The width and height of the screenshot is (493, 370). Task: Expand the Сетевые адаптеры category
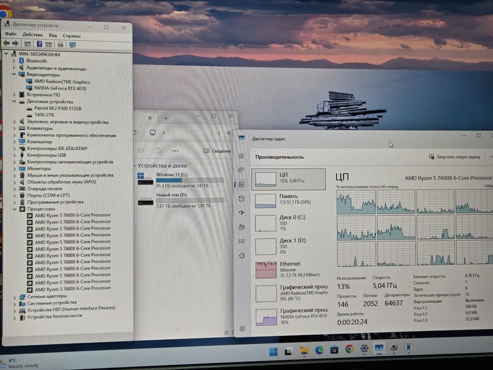tap(14, 297)
